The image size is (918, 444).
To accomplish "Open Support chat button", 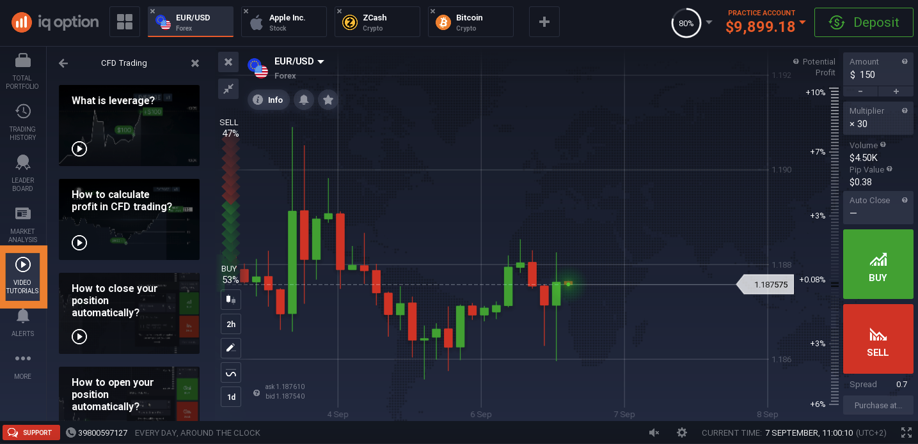I will pos(31,433).
